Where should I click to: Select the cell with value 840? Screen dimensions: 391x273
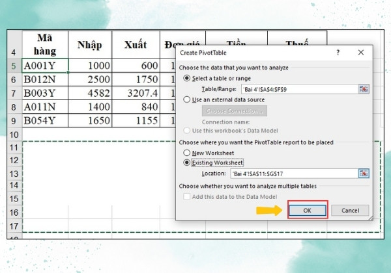click(136, 107)
